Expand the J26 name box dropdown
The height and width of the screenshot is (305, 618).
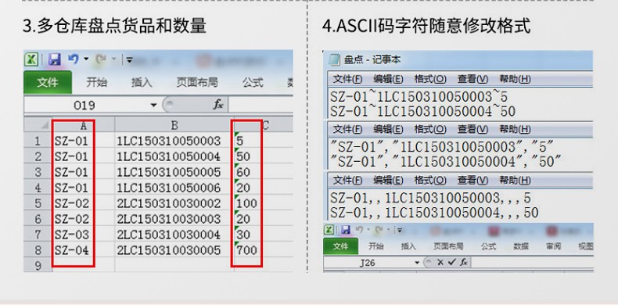417,263
